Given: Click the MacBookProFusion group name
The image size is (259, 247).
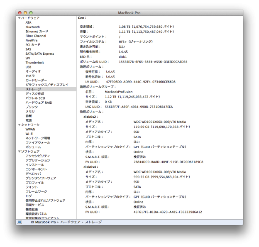Looking at the screenshot, I should click(119, 92).
